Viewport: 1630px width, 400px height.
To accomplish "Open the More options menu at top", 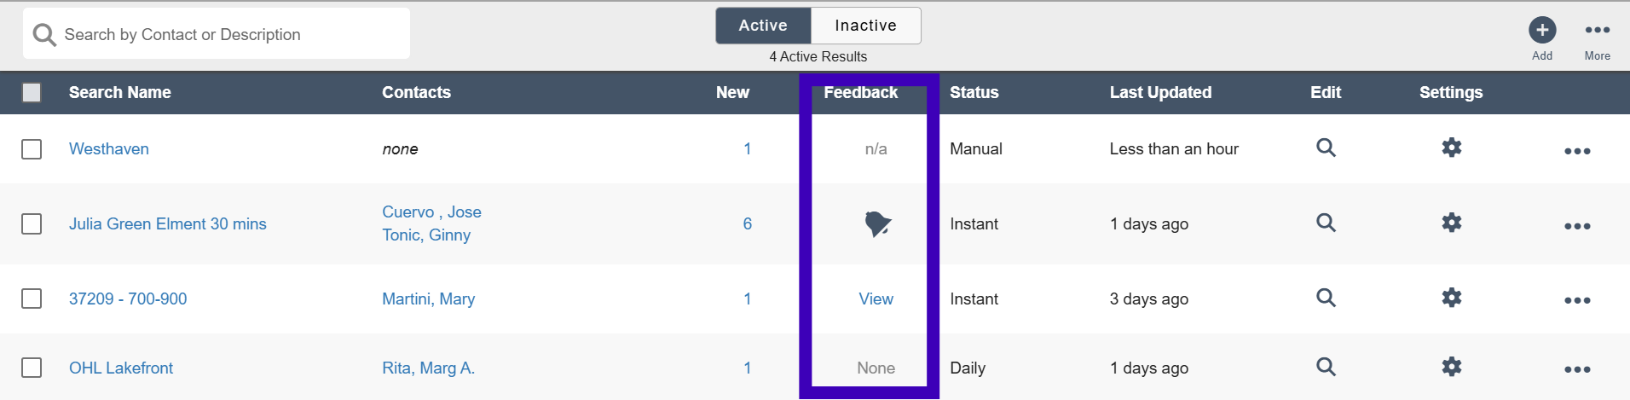I will point(1597,31).
